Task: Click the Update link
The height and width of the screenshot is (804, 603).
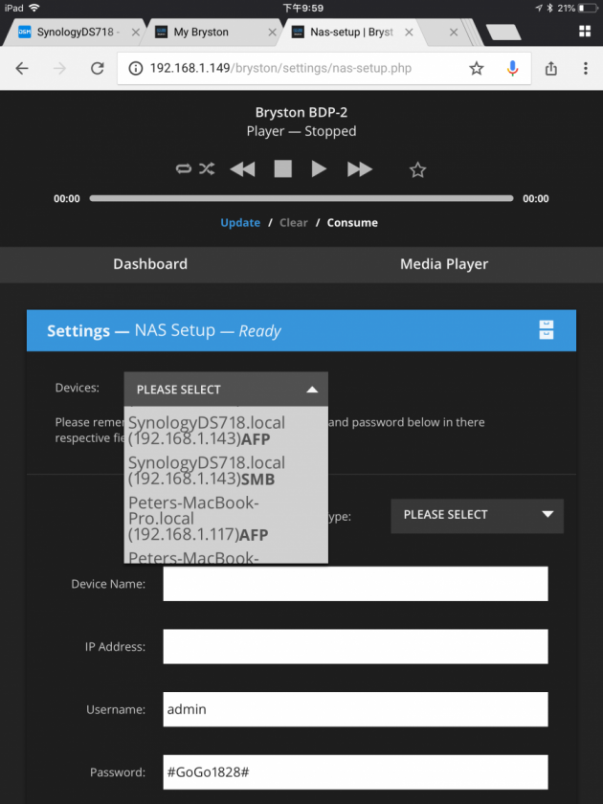Action: (x=240, y=223)
